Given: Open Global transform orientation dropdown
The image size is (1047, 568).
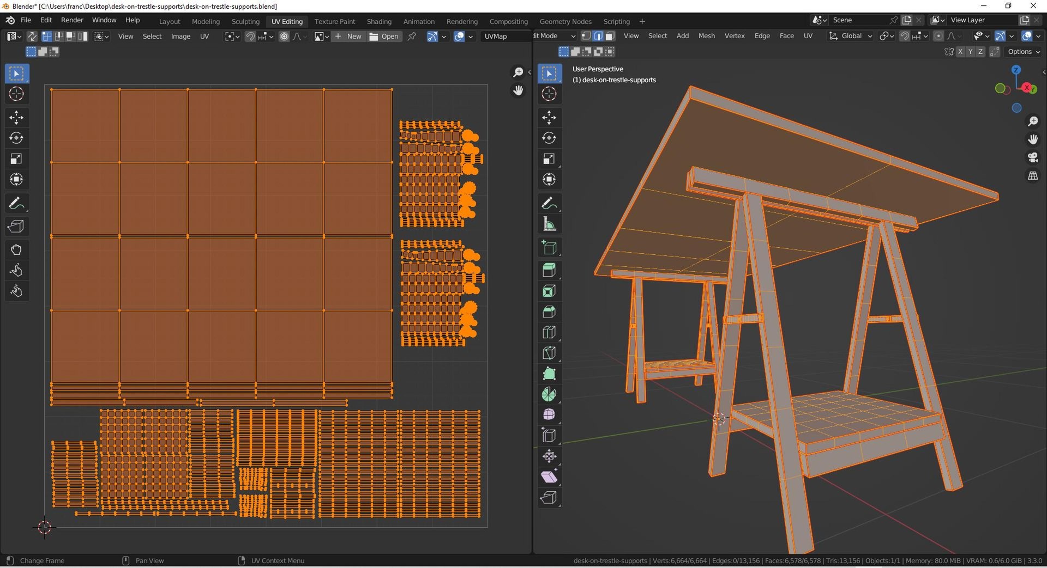Looking at the screenshot, I should point(851,36).
